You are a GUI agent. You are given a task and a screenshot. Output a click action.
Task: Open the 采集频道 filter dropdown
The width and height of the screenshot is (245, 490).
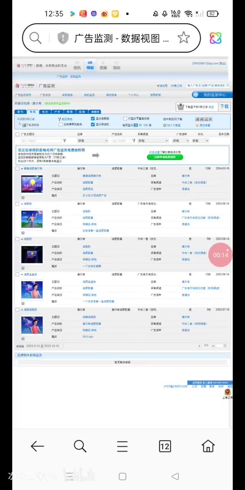[153, 141]
